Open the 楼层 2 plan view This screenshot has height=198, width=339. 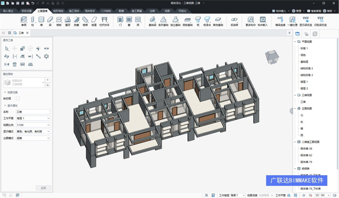pos(304,89)
